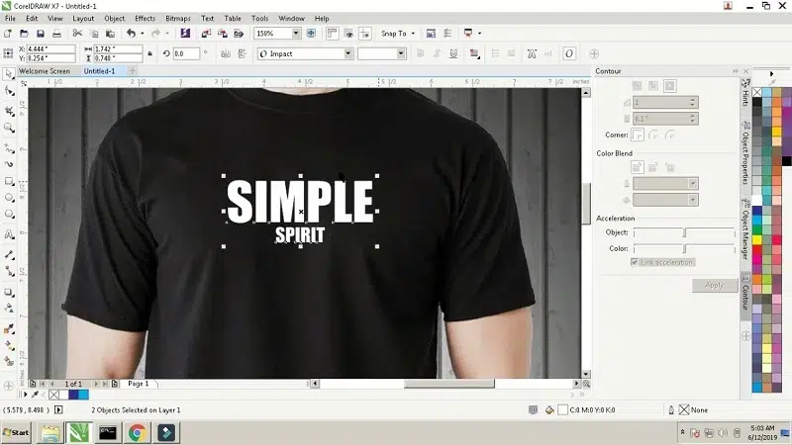Open a file with the Open icon
This screenshot has width=792, height=445.
tap(24, 34)
